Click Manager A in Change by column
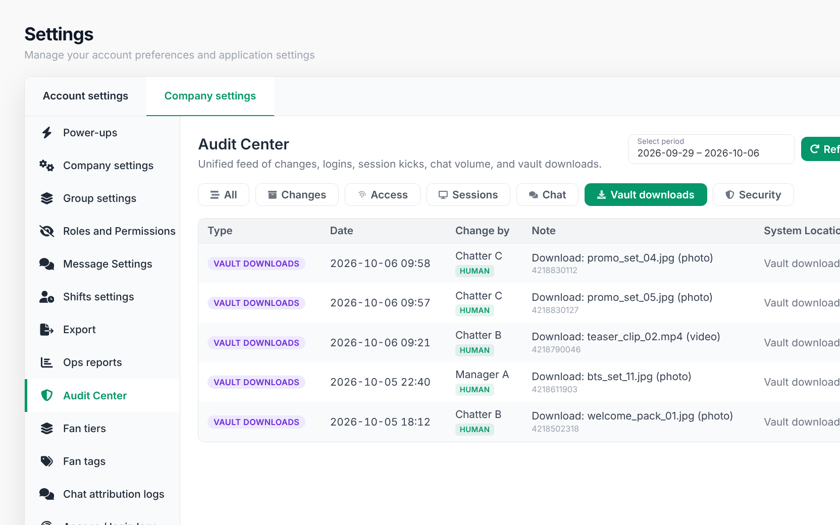 pos(482,375)
